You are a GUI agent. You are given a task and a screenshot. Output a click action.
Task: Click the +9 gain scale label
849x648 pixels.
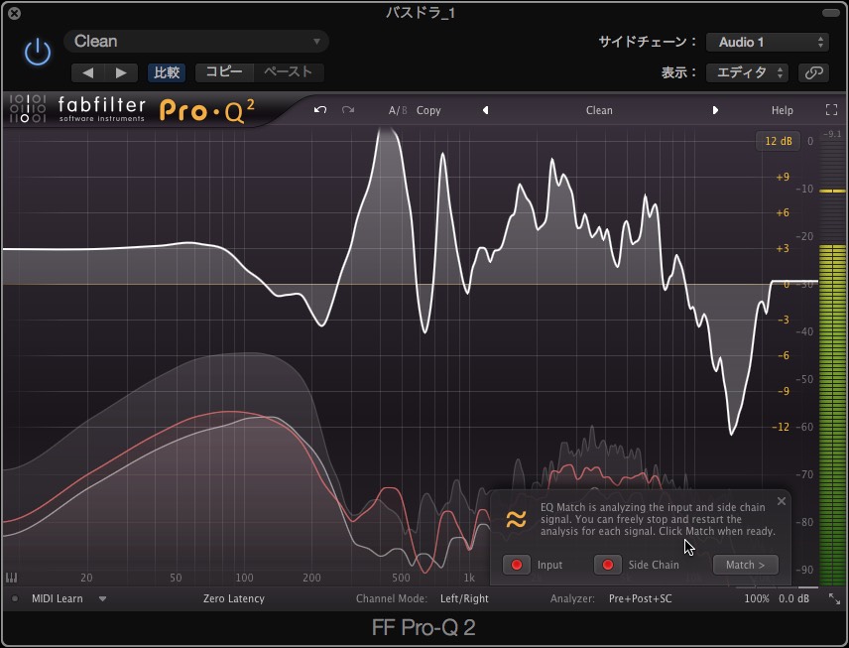783,177
